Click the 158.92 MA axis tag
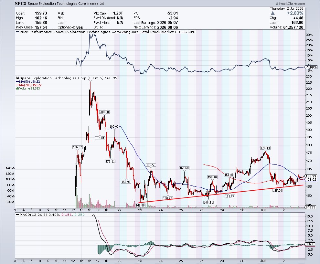The height and width of the screenshot is (264, 320). (311, 180)
